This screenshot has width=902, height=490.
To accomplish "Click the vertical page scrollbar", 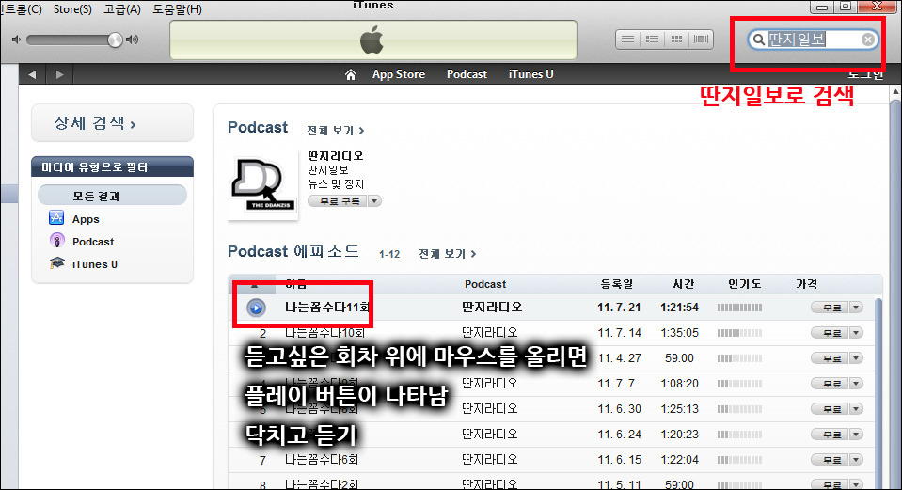I will tap(895, 288).
